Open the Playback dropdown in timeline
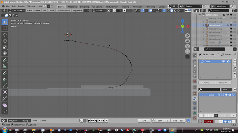 click(14, 121)
